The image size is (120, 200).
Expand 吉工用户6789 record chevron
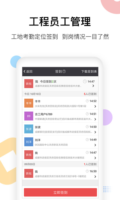[x=95, y=119]
